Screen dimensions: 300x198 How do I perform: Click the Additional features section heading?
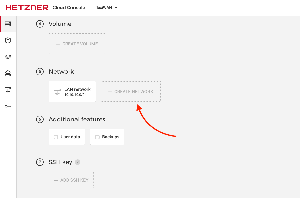tap(77, 119)
